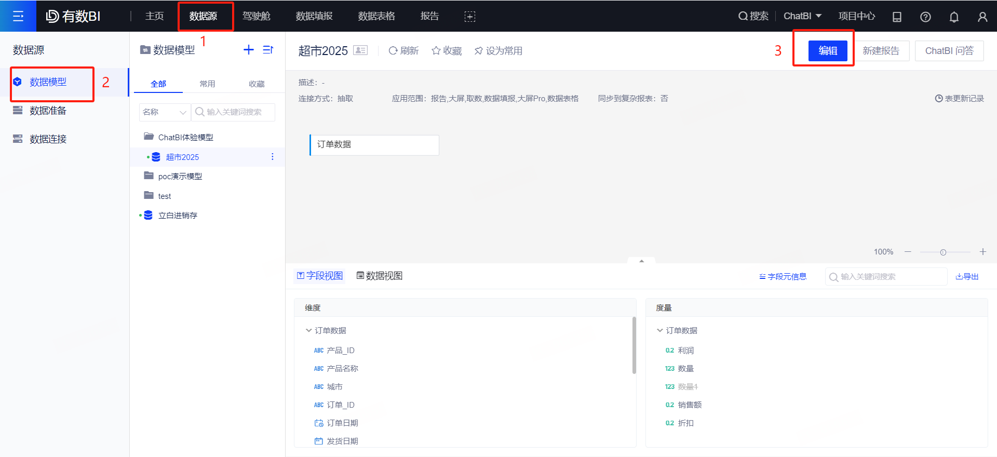
Task: Open the 超市2025 three-dot more menu
Action: [273, 157]
